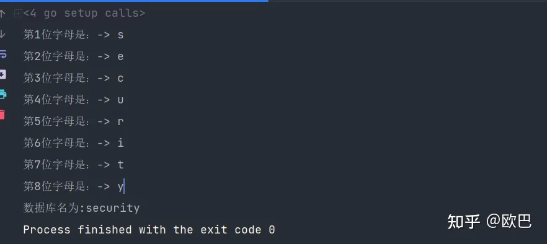Click the line showing first letter s
The image size is (547, 244).
(x=73, y=35)
